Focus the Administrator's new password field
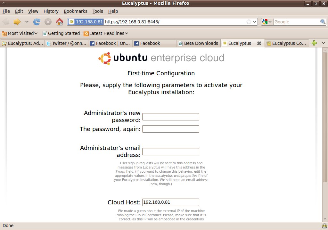The height and width of the screenshot is (230, 328). pos(171,117)
